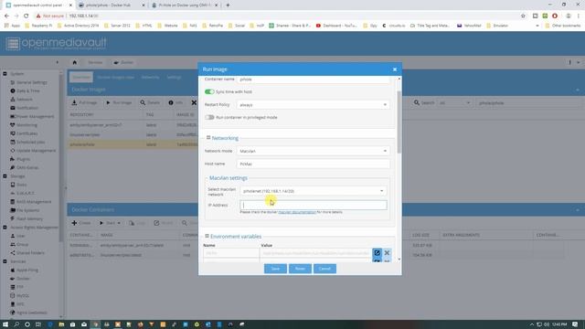Click the openmediavault menu logo icon
Viewport: 585px width, 329px height.
13,44
